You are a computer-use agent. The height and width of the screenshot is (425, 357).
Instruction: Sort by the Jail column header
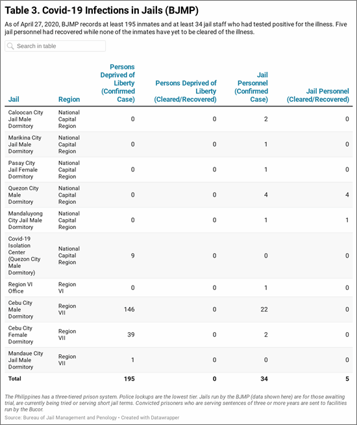tap(14, 99)
